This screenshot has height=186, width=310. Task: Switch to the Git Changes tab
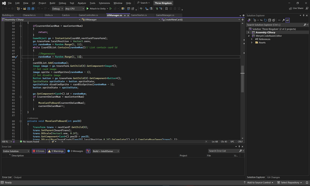pyautogui.click(x=273, y=177)
